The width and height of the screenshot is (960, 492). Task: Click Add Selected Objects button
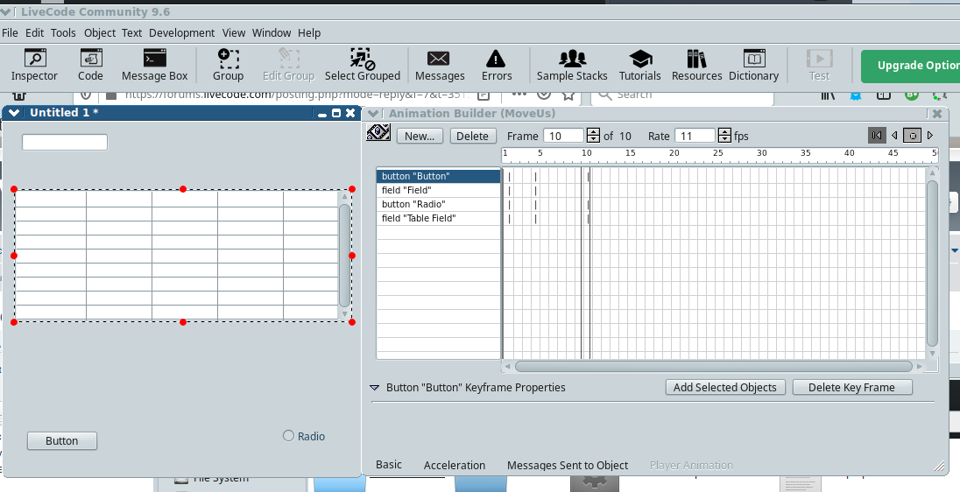tap(724, 388)
